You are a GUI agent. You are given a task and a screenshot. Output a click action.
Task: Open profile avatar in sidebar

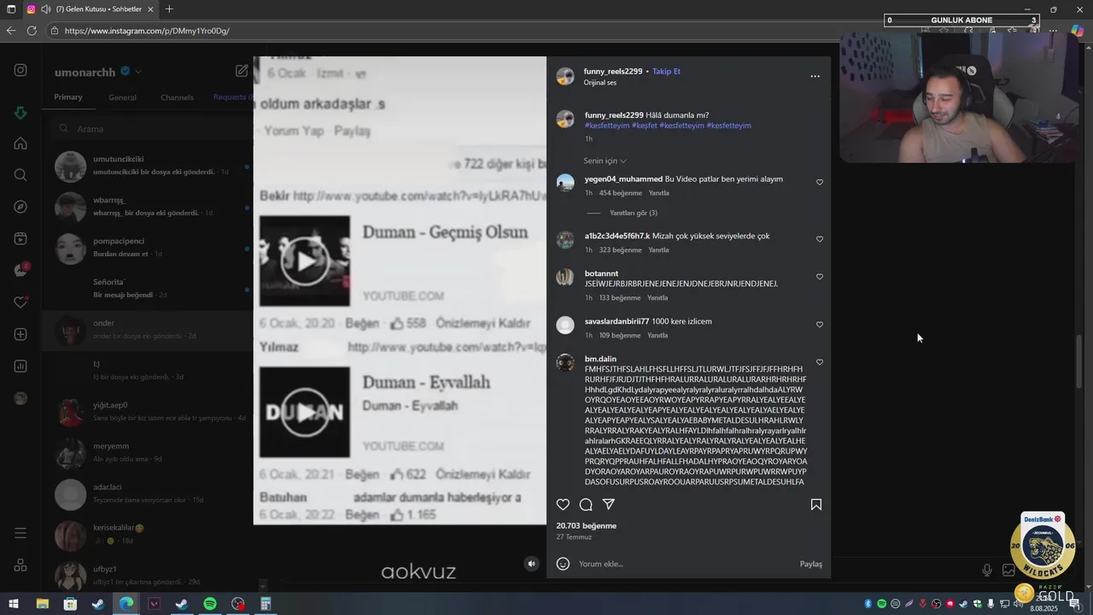click(x=20, y=398)
